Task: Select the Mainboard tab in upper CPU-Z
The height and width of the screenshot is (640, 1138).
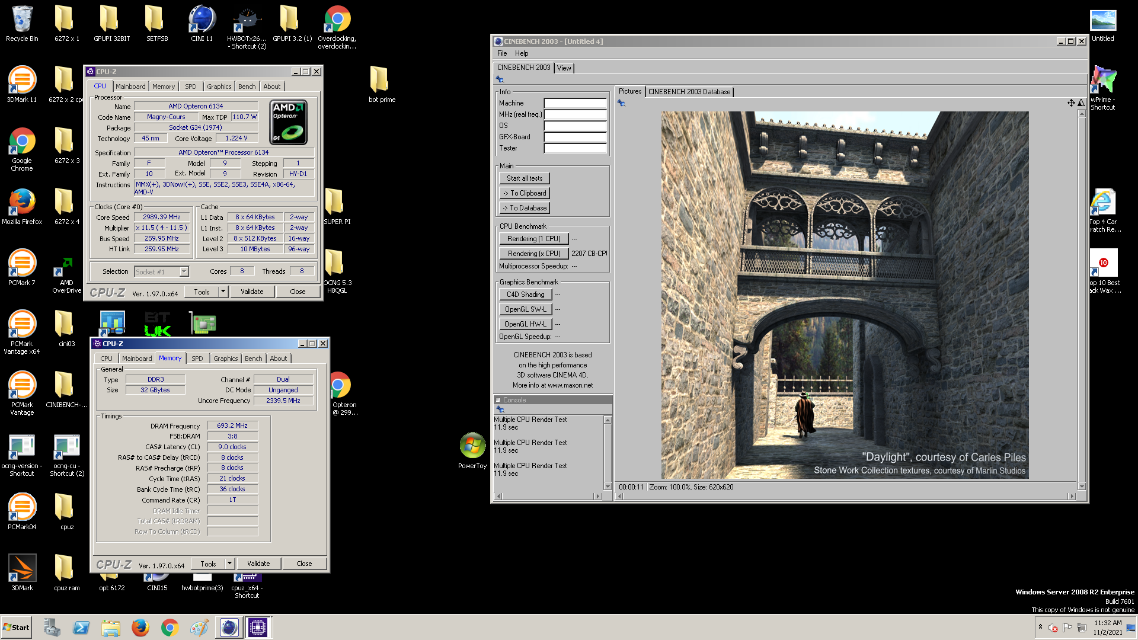Action: [x=130, y=87]
